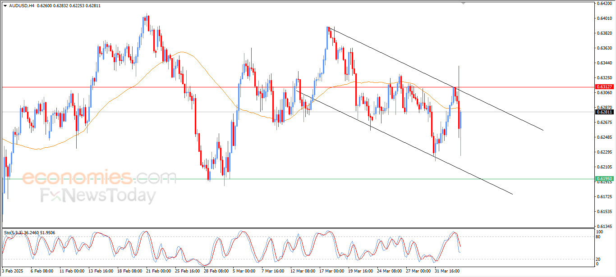
Task: Click the 3 Feb 2025 date label
Action: (x=12, y=271)
